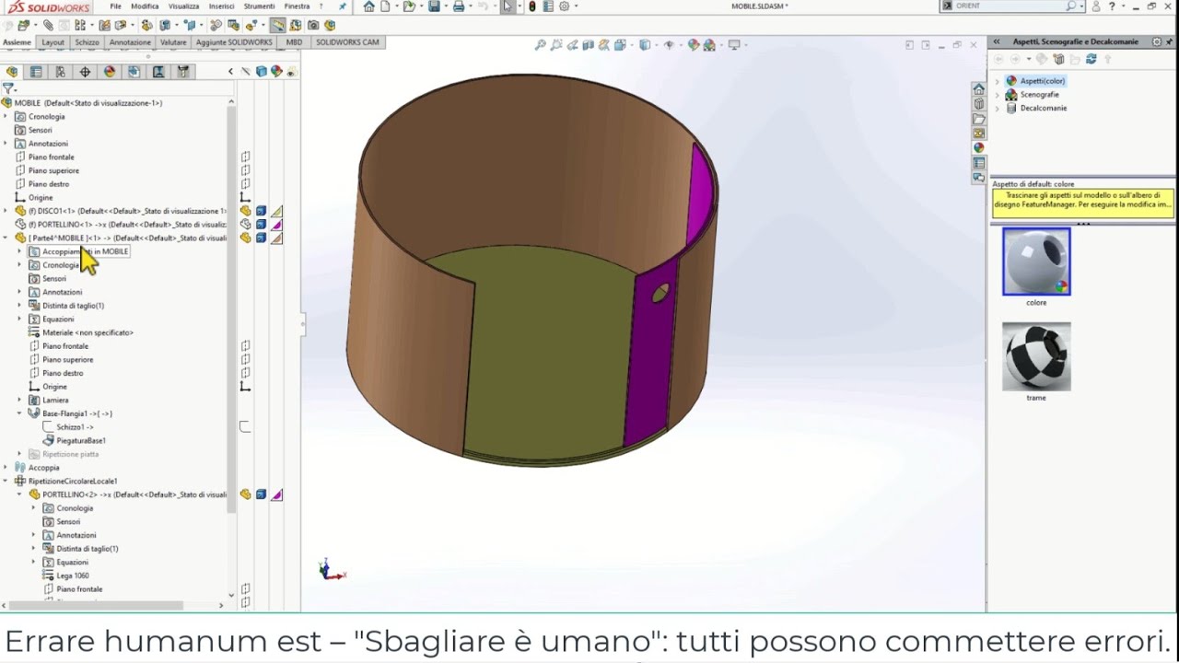Switch to the Valutare tab
1179x663 pixels.
coord(173,42)
